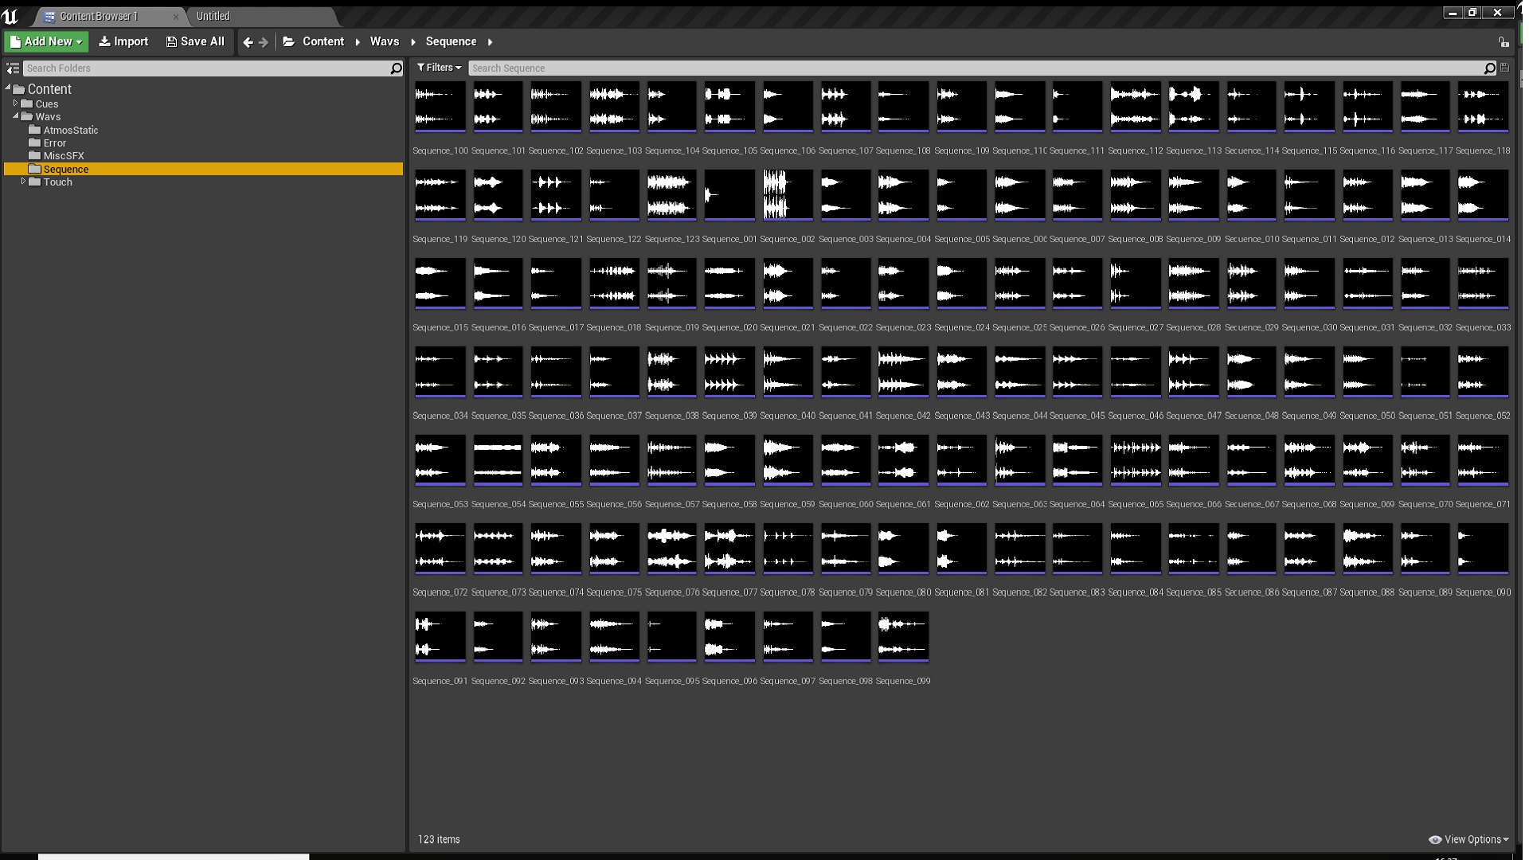Click the Import button
Image resolution: width=1529 pixels, height=860 pixels.
pos(123,41)
